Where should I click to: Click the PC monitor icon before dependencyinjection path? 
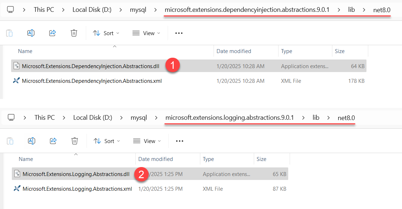(10, 10)
